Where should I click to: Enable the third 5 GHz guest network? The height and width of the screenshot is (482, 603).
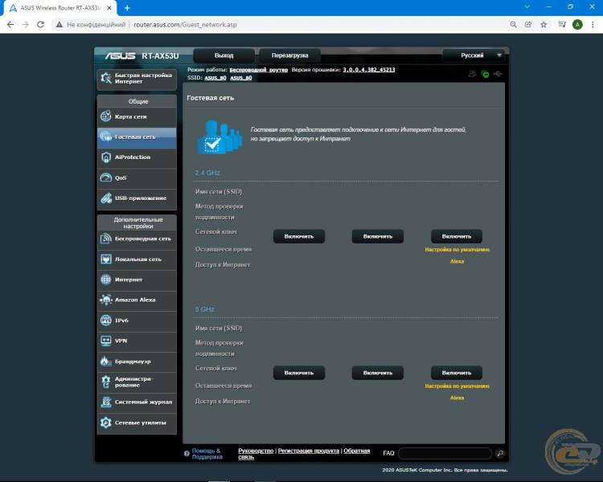457,373
